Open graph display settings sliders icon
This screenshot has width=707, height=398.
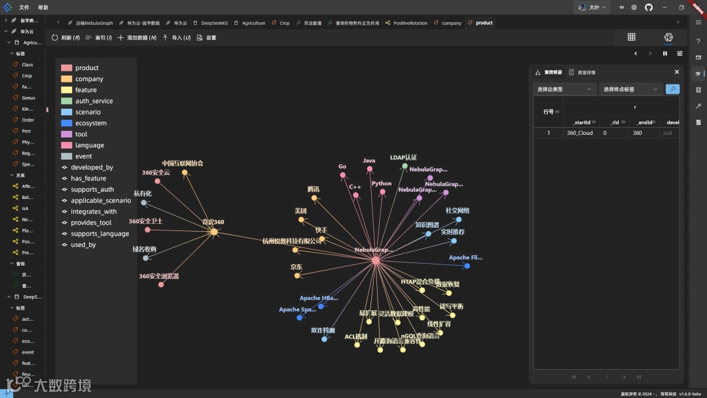click(680, 53)
